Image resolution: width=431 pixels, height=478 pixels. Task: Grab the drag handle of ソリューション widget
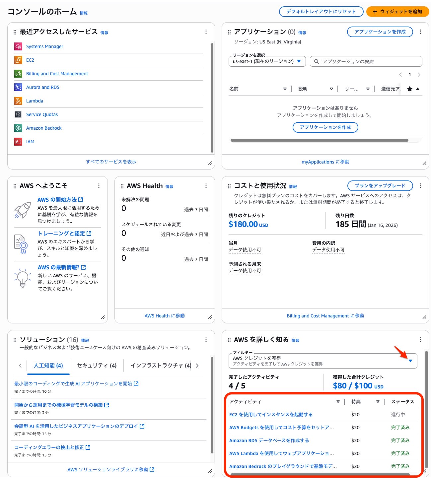pyautogui.click(x=15, y=340)
